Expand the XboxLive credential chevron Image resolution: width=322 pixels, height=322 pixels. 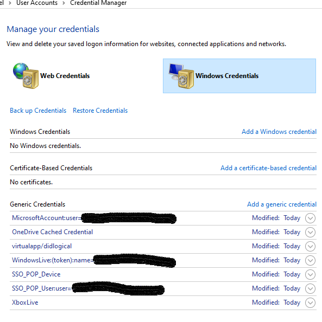coord(310,302)
